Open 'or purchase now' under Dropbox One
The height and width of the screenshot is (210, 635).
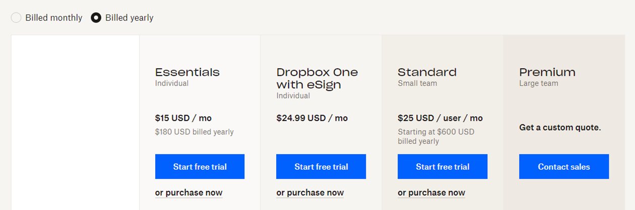tap(310, 192)
